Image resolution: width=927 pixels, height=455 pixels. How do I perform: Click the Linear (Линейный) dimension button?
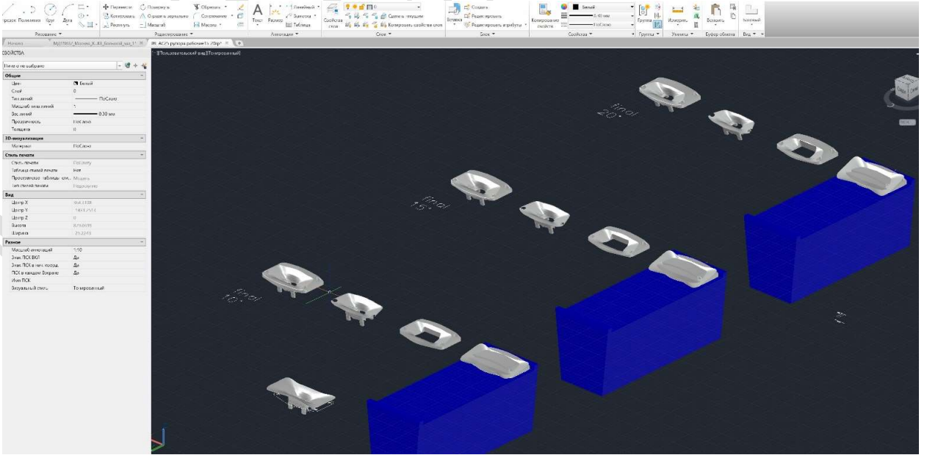tap(303, 7)
